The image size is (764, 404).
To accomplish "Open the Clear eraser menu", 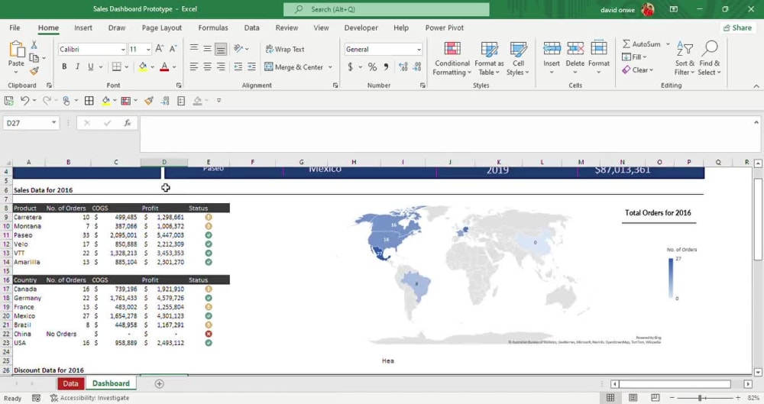I will (638, 70).
